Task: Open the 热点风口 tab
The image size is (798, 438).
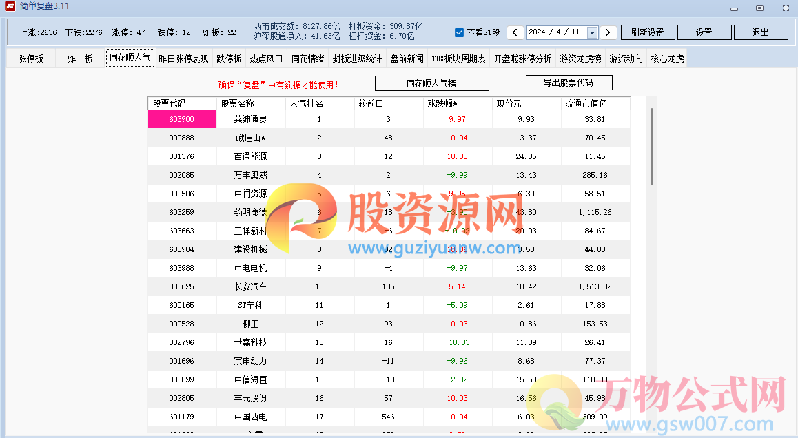Action: tap(266, 59)
